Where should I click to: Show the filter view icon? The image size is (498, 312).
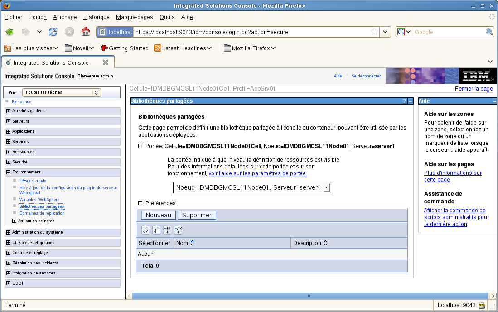point(168,230)
